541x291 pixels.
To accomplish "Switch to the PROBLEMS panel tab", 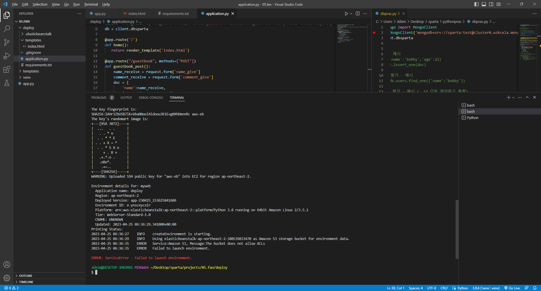I will [x=102, y=98].
